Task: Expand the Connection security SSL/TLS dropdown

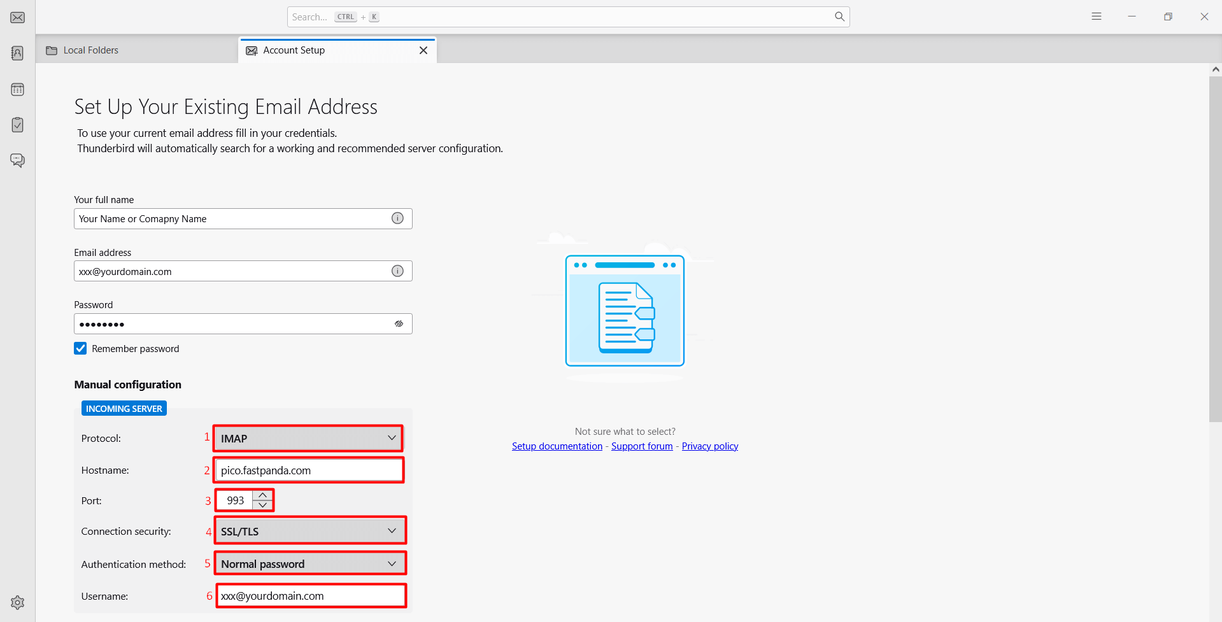Action: (309, 531)
